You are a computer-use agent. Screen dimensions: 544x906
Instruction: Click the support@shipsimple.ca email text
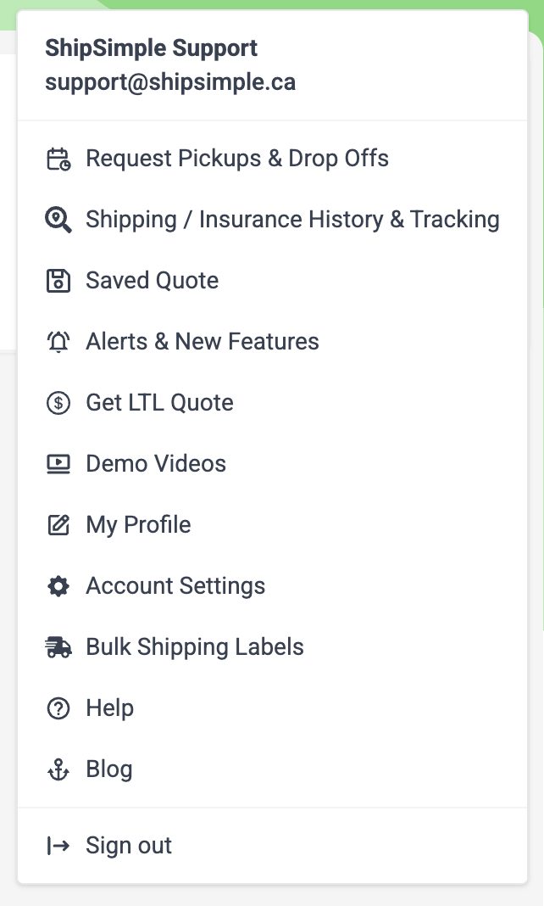click(170, 82)
